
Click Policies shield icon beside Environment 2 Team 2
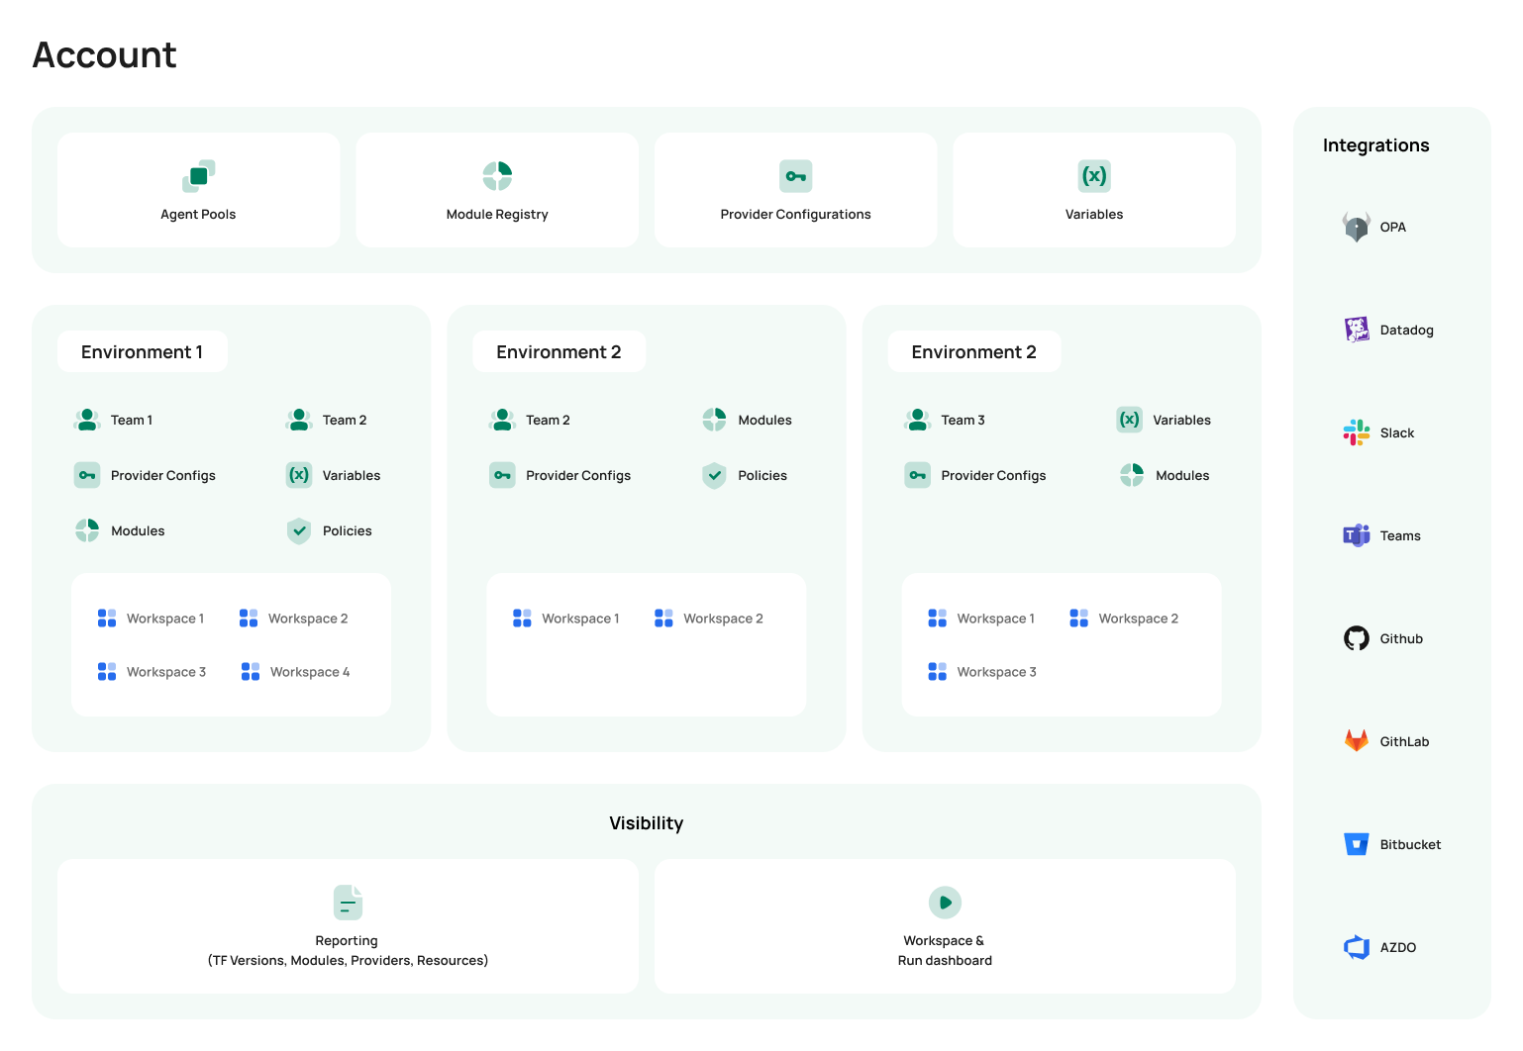[x=714, y=476]
